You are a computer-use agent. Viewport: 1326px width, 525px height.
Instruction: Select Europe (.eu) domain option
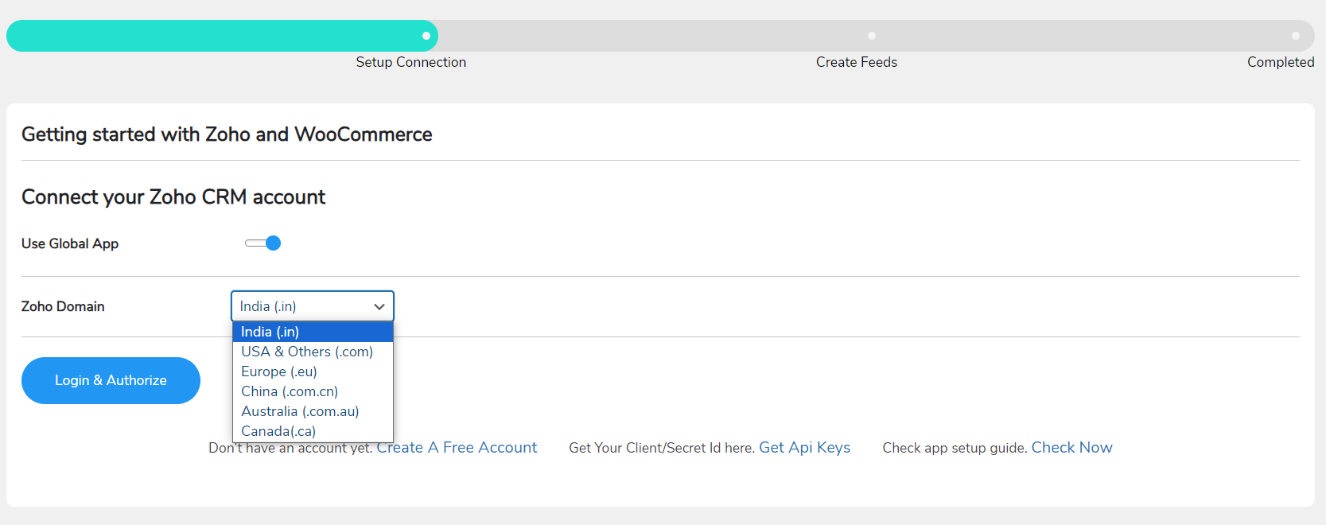[x=313, y=371]
